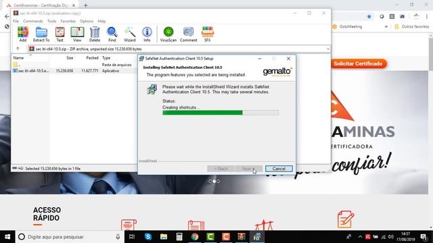433x243 pixels.
Task: Click the gemalto logo in installer
Action: (277, 72)
